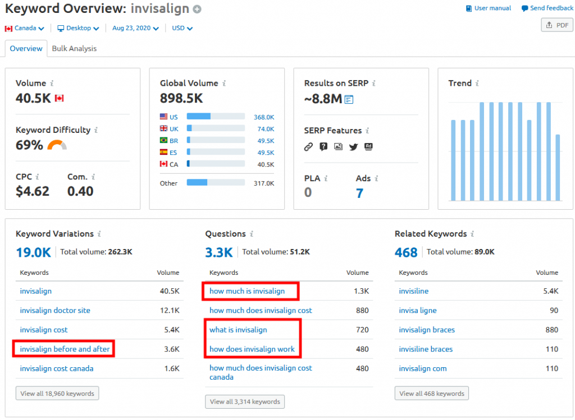This screenshot has width=575, height=420.
Task: Click the UK volume progress bar
Action: [216, 128]
